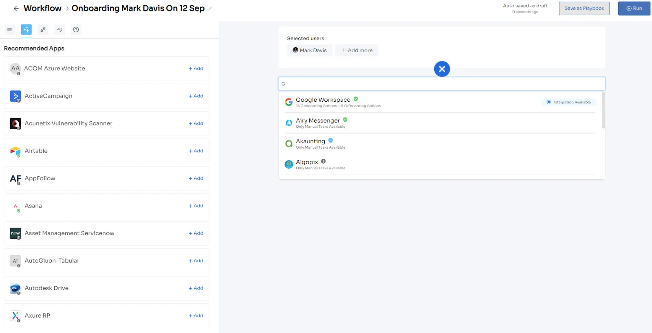Screen dimensions: 652x333
Task: Click the Onboarding Mark Davis workflow title
Action: (x=138, y=8)
